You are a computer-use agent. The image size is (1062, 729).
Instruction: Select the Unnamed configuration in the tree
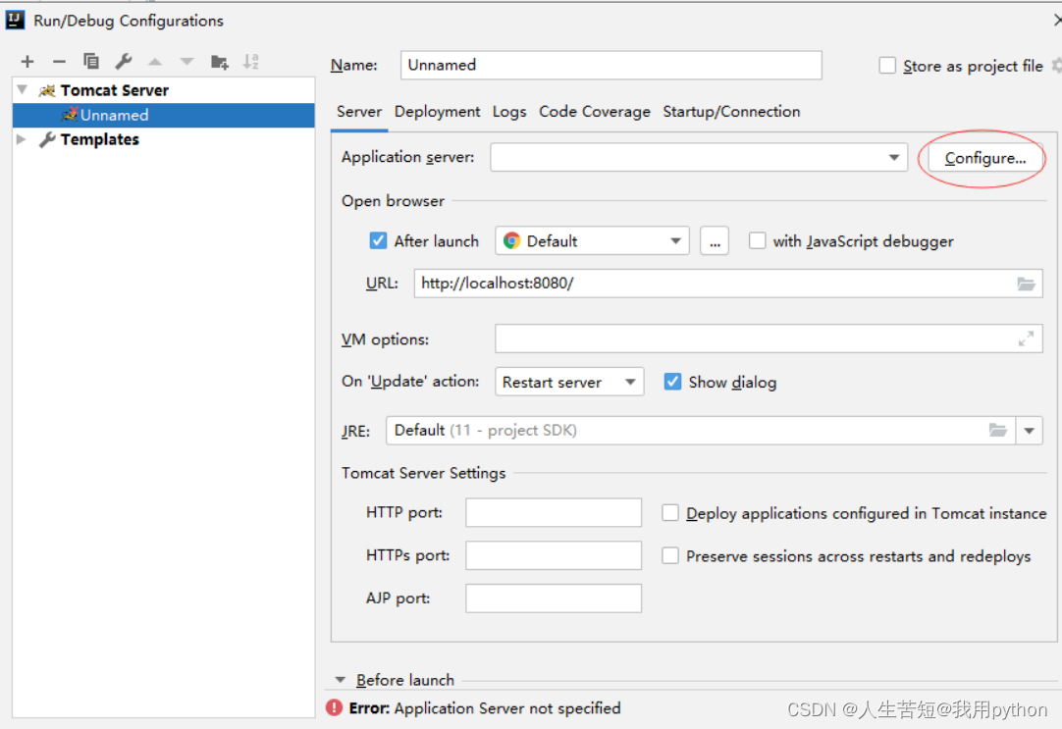pyautogui.click(x=163, y=115)
